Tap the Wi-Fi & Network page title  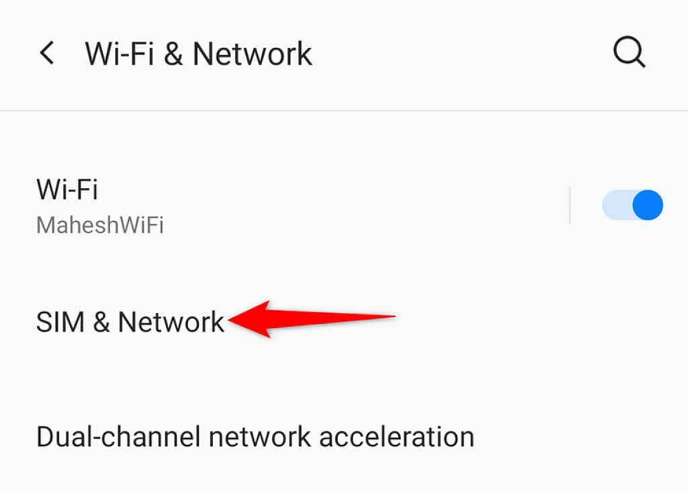click(198, 54)
